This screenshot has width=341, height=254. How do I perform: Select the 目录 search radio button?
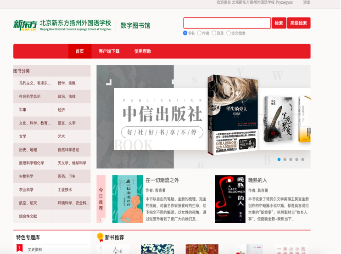(x=214, y=33)
